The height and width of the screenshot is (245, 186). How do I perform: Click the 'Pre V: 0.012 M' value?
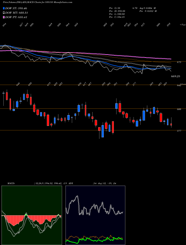(x=149, y=11)
